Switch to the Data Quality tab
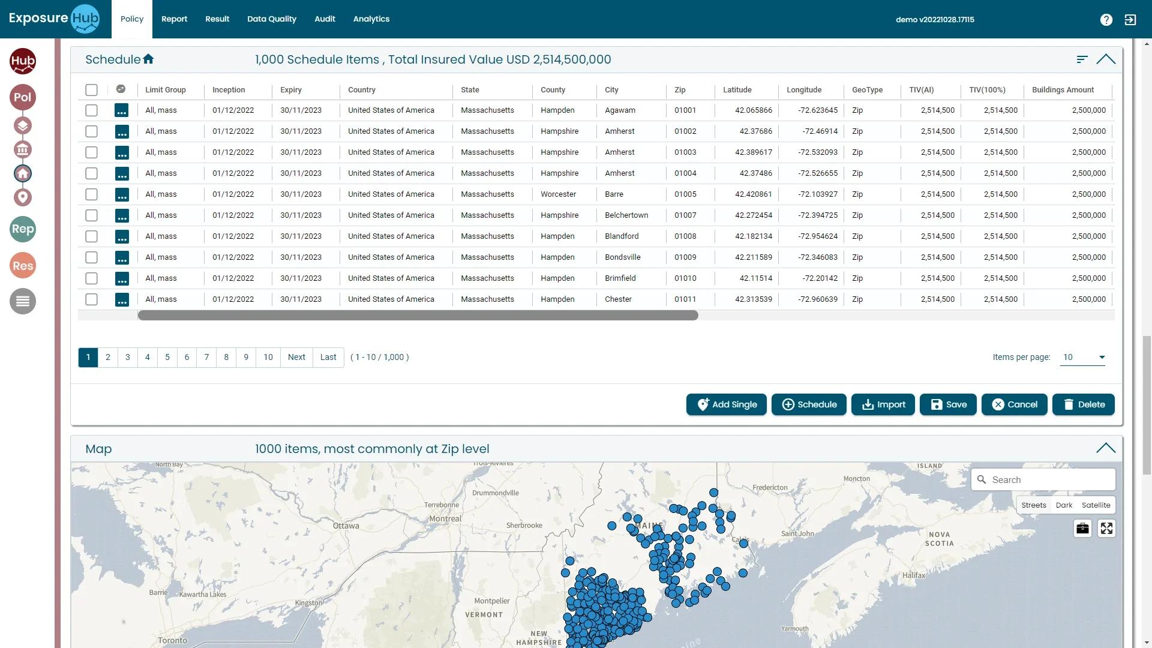Screen dimensions: 1152x648 coord(272,19)
